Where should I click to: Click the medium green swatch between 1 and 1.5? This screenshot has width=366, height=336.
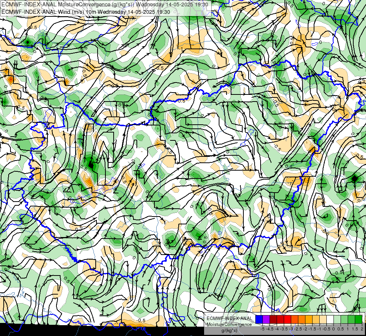click(x=351, y=319)
